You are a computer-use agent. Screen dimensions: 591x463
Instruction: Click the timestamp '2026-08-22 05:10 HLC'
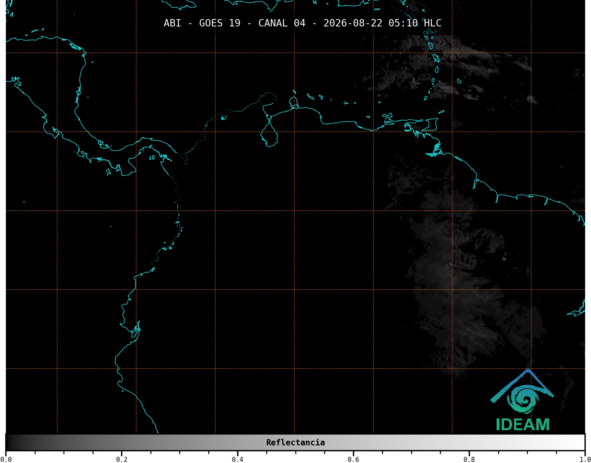(x=382, y=23)
